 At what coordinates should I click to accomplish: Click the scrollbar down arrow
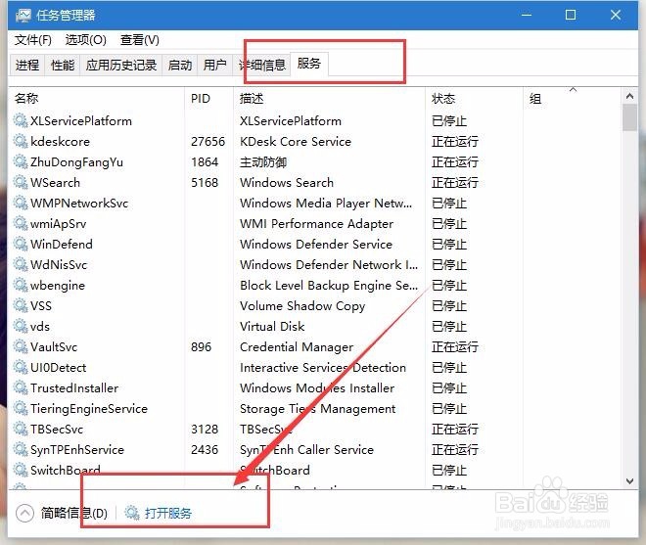[629, 480]
